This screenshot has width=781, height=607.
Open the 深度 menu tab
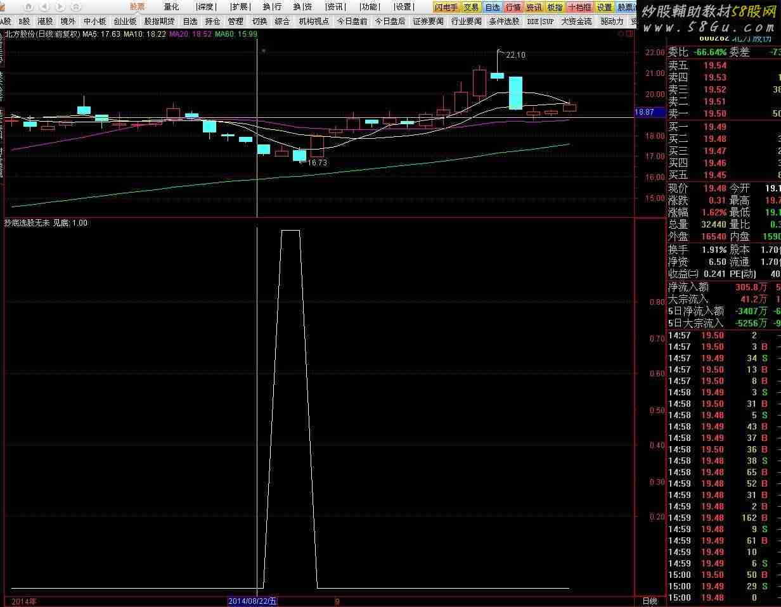[206, 7]
